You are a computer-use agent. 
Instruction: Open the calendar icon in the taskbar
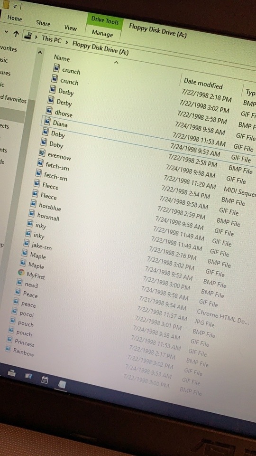pyautogui.click(x=45, y=380)
